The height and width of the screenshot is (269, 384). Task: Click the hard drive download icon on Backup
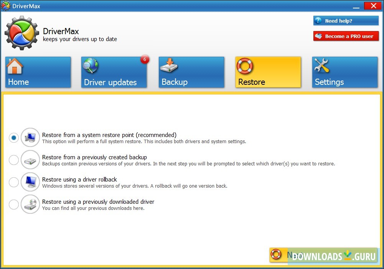[169, 65]
